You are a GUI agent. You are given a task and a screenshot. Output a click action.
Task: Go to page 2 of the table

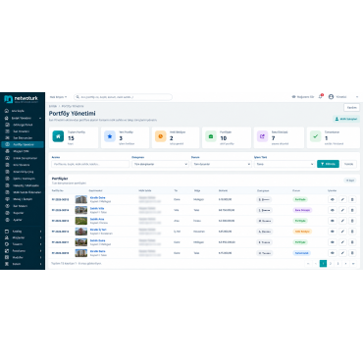(331, 264)
